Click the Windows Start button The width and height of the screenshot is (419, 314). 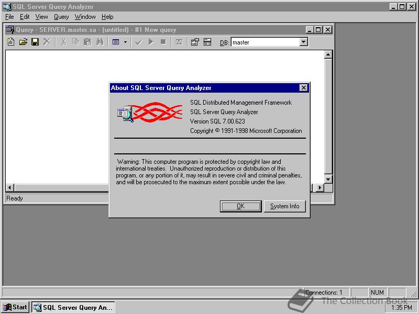(15, 307)
